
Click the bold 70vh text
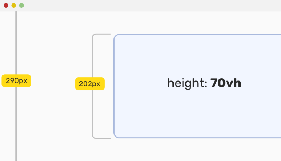pos(226,83)
